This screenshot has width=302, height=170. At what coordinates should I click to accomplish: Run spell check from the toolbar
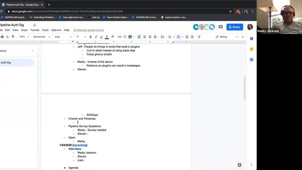tap(8, 37)
